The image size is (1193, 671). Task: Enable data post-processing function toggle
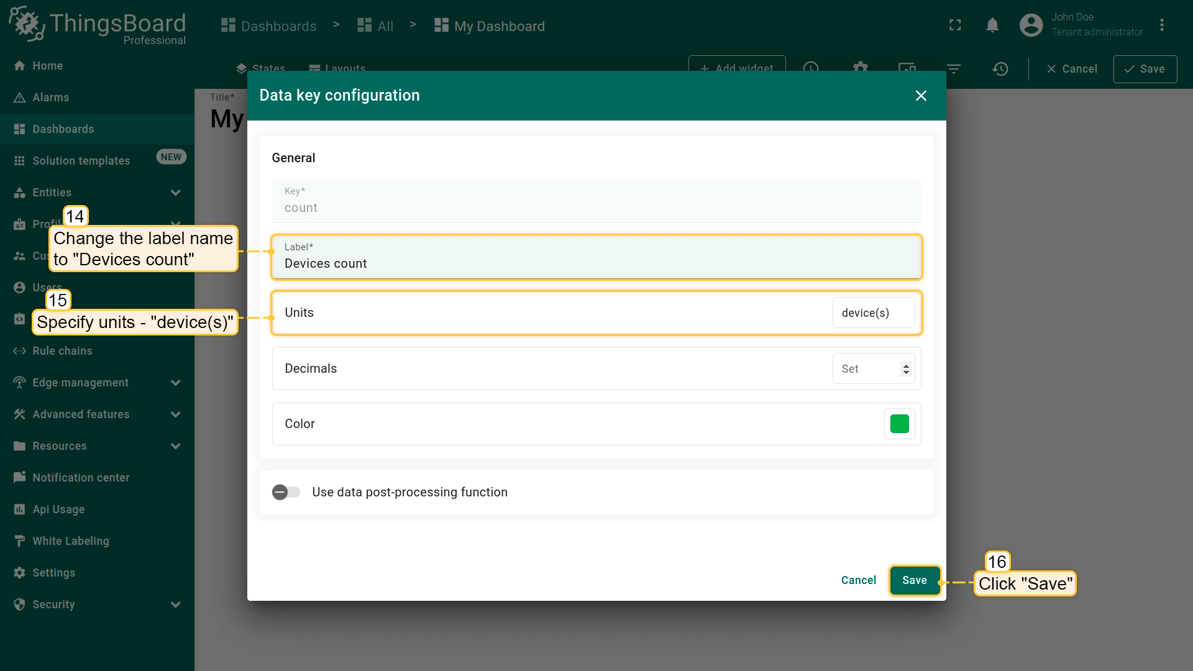286,492
